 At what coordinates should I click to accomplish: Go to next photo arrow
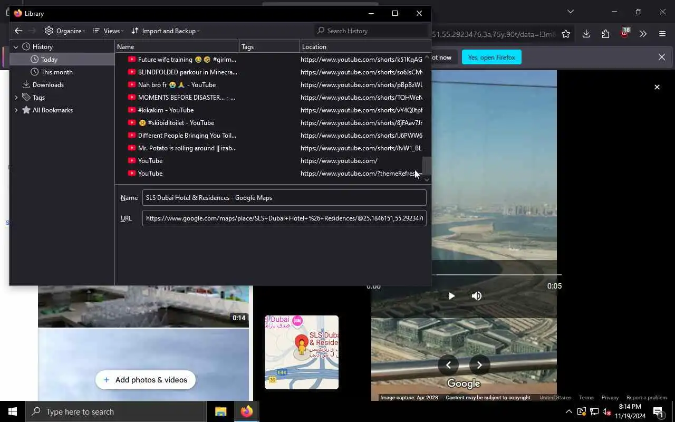coord(479,365)
